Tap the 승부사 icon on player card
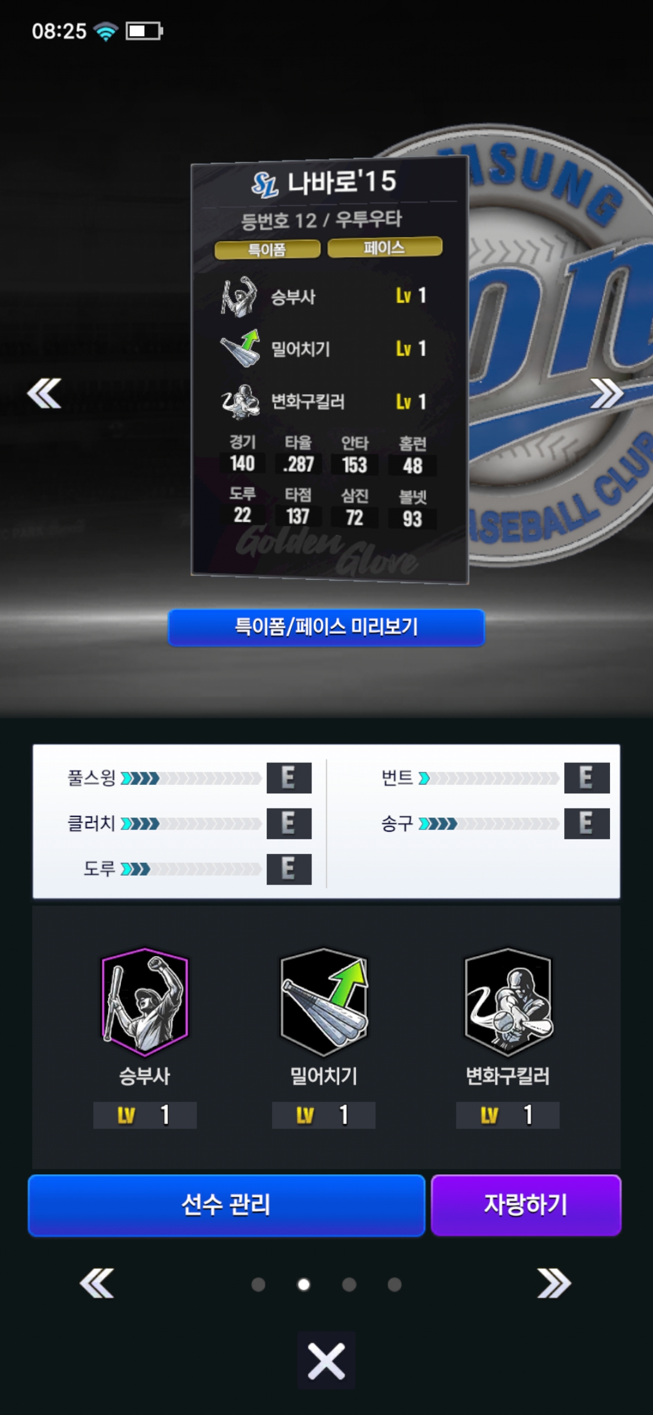The image size is (653, 1415). (238, 296)
